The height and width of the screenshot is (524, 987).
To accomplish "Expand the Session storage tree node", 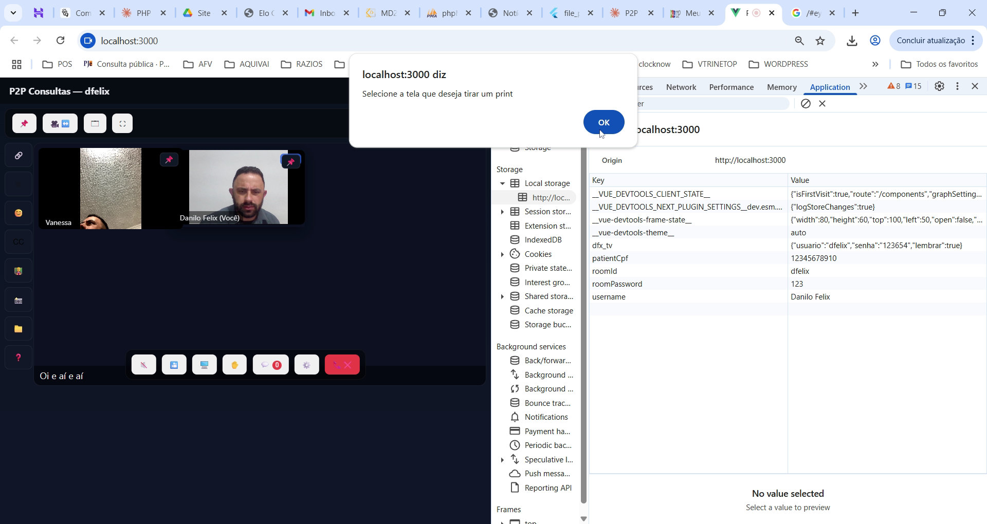I will click(502, 212).
